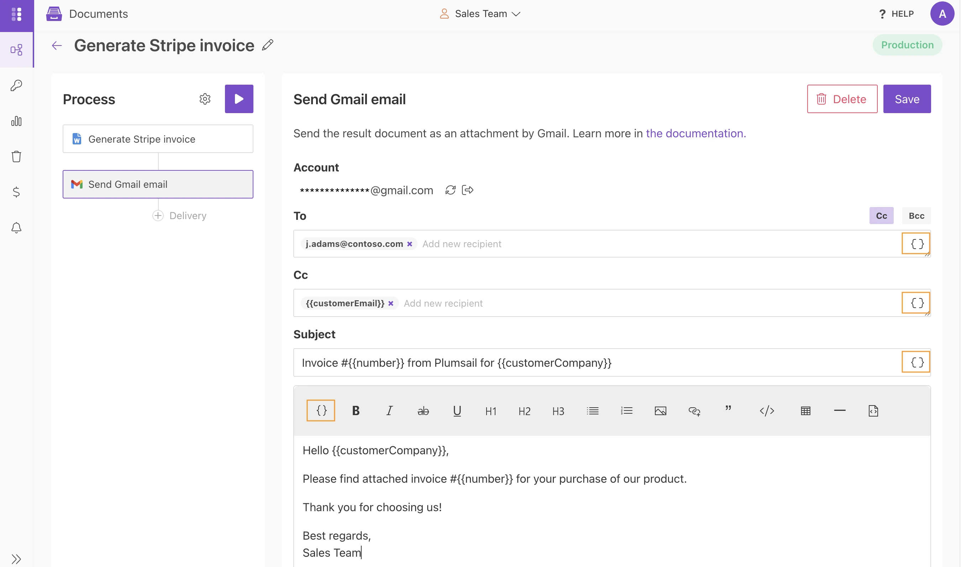
Task: Toggle bold formatting
Action: coord(356,411)
